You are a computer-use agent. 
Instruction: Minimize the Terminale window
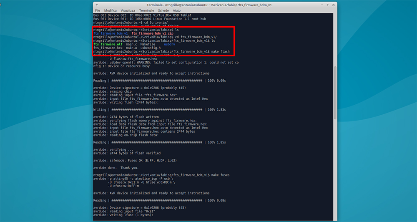(x=322, y=5)
